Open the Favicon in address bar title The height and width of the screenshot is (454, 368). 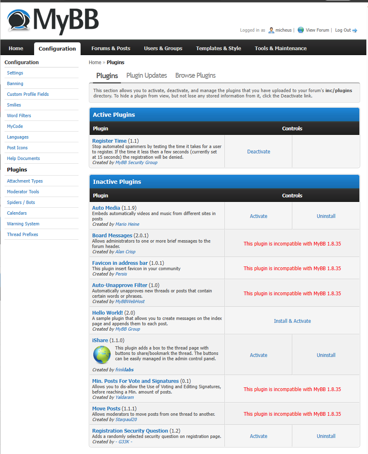click(120, 263)
